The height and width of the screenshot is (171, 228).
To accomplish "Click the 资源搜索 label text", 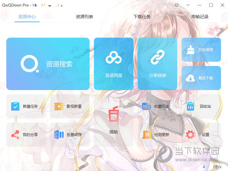I will (x=60, y=64).
